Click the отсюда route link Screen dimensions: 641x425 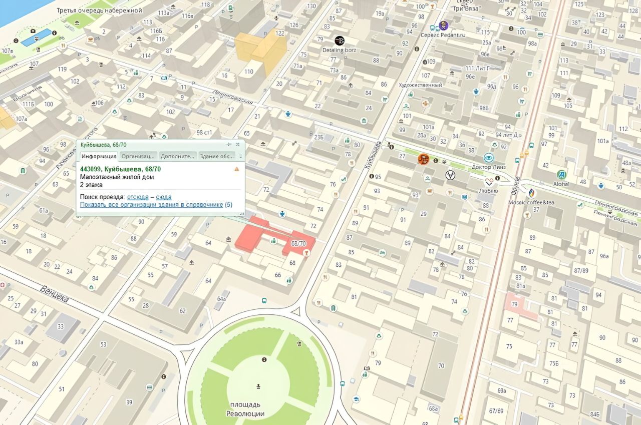(x=138, y=197)
